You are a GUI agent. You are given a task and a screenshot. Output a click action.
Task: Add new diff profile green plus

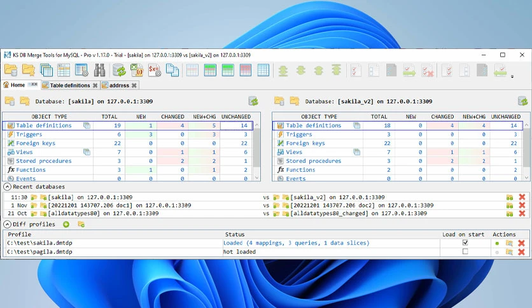(x=66, y=224)
